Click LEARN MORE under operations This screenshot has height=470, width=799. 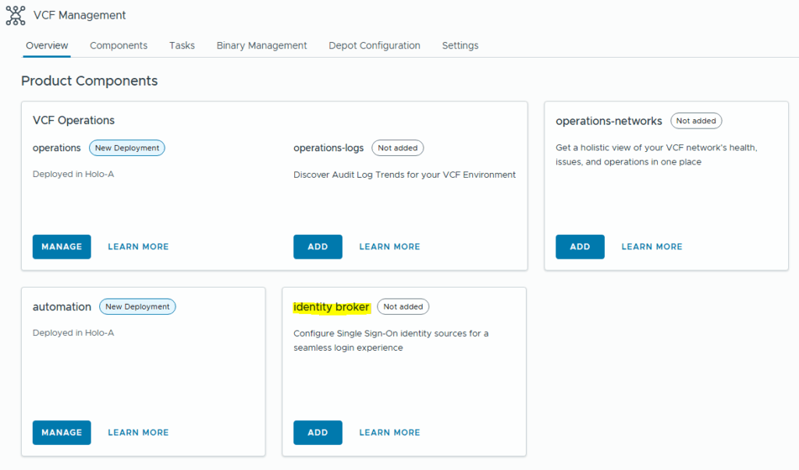coord(138,246)
